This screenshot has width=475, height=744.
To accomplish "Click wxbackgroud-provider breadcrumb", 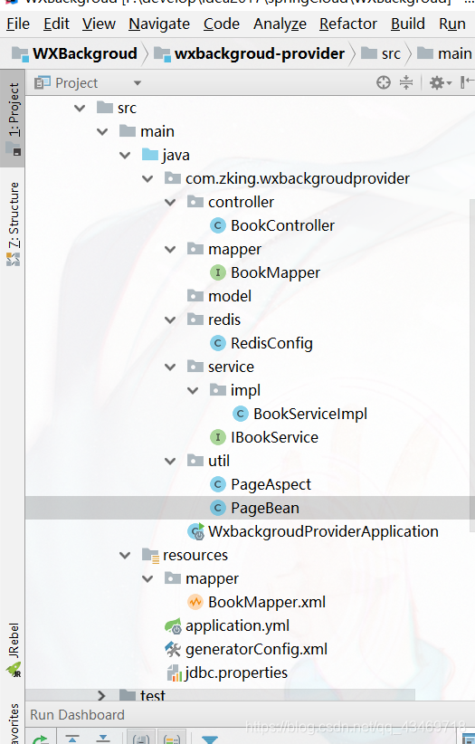I will [x=250, y=53].
